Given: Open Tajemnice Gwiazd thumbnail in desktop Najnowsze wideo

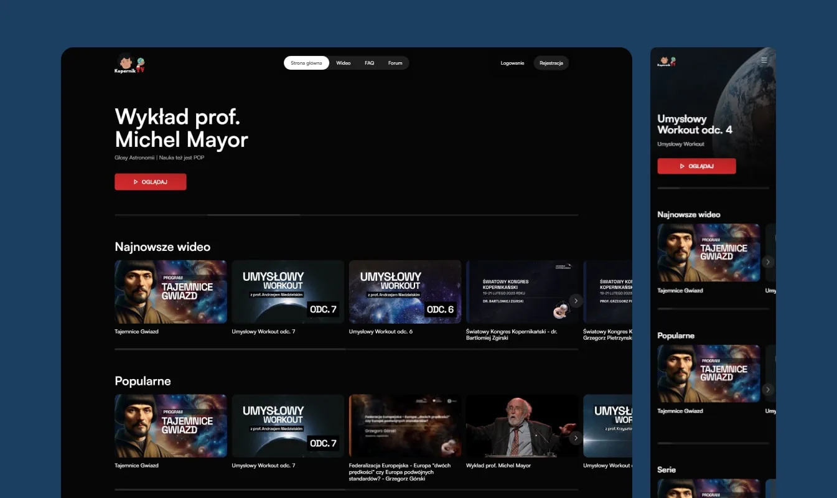Looking at the screenshot, I should pos(171,292).
